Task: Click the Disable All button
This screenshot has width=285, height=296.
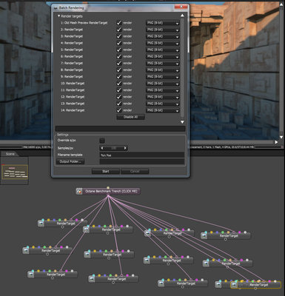Action: tap(130, 117)
